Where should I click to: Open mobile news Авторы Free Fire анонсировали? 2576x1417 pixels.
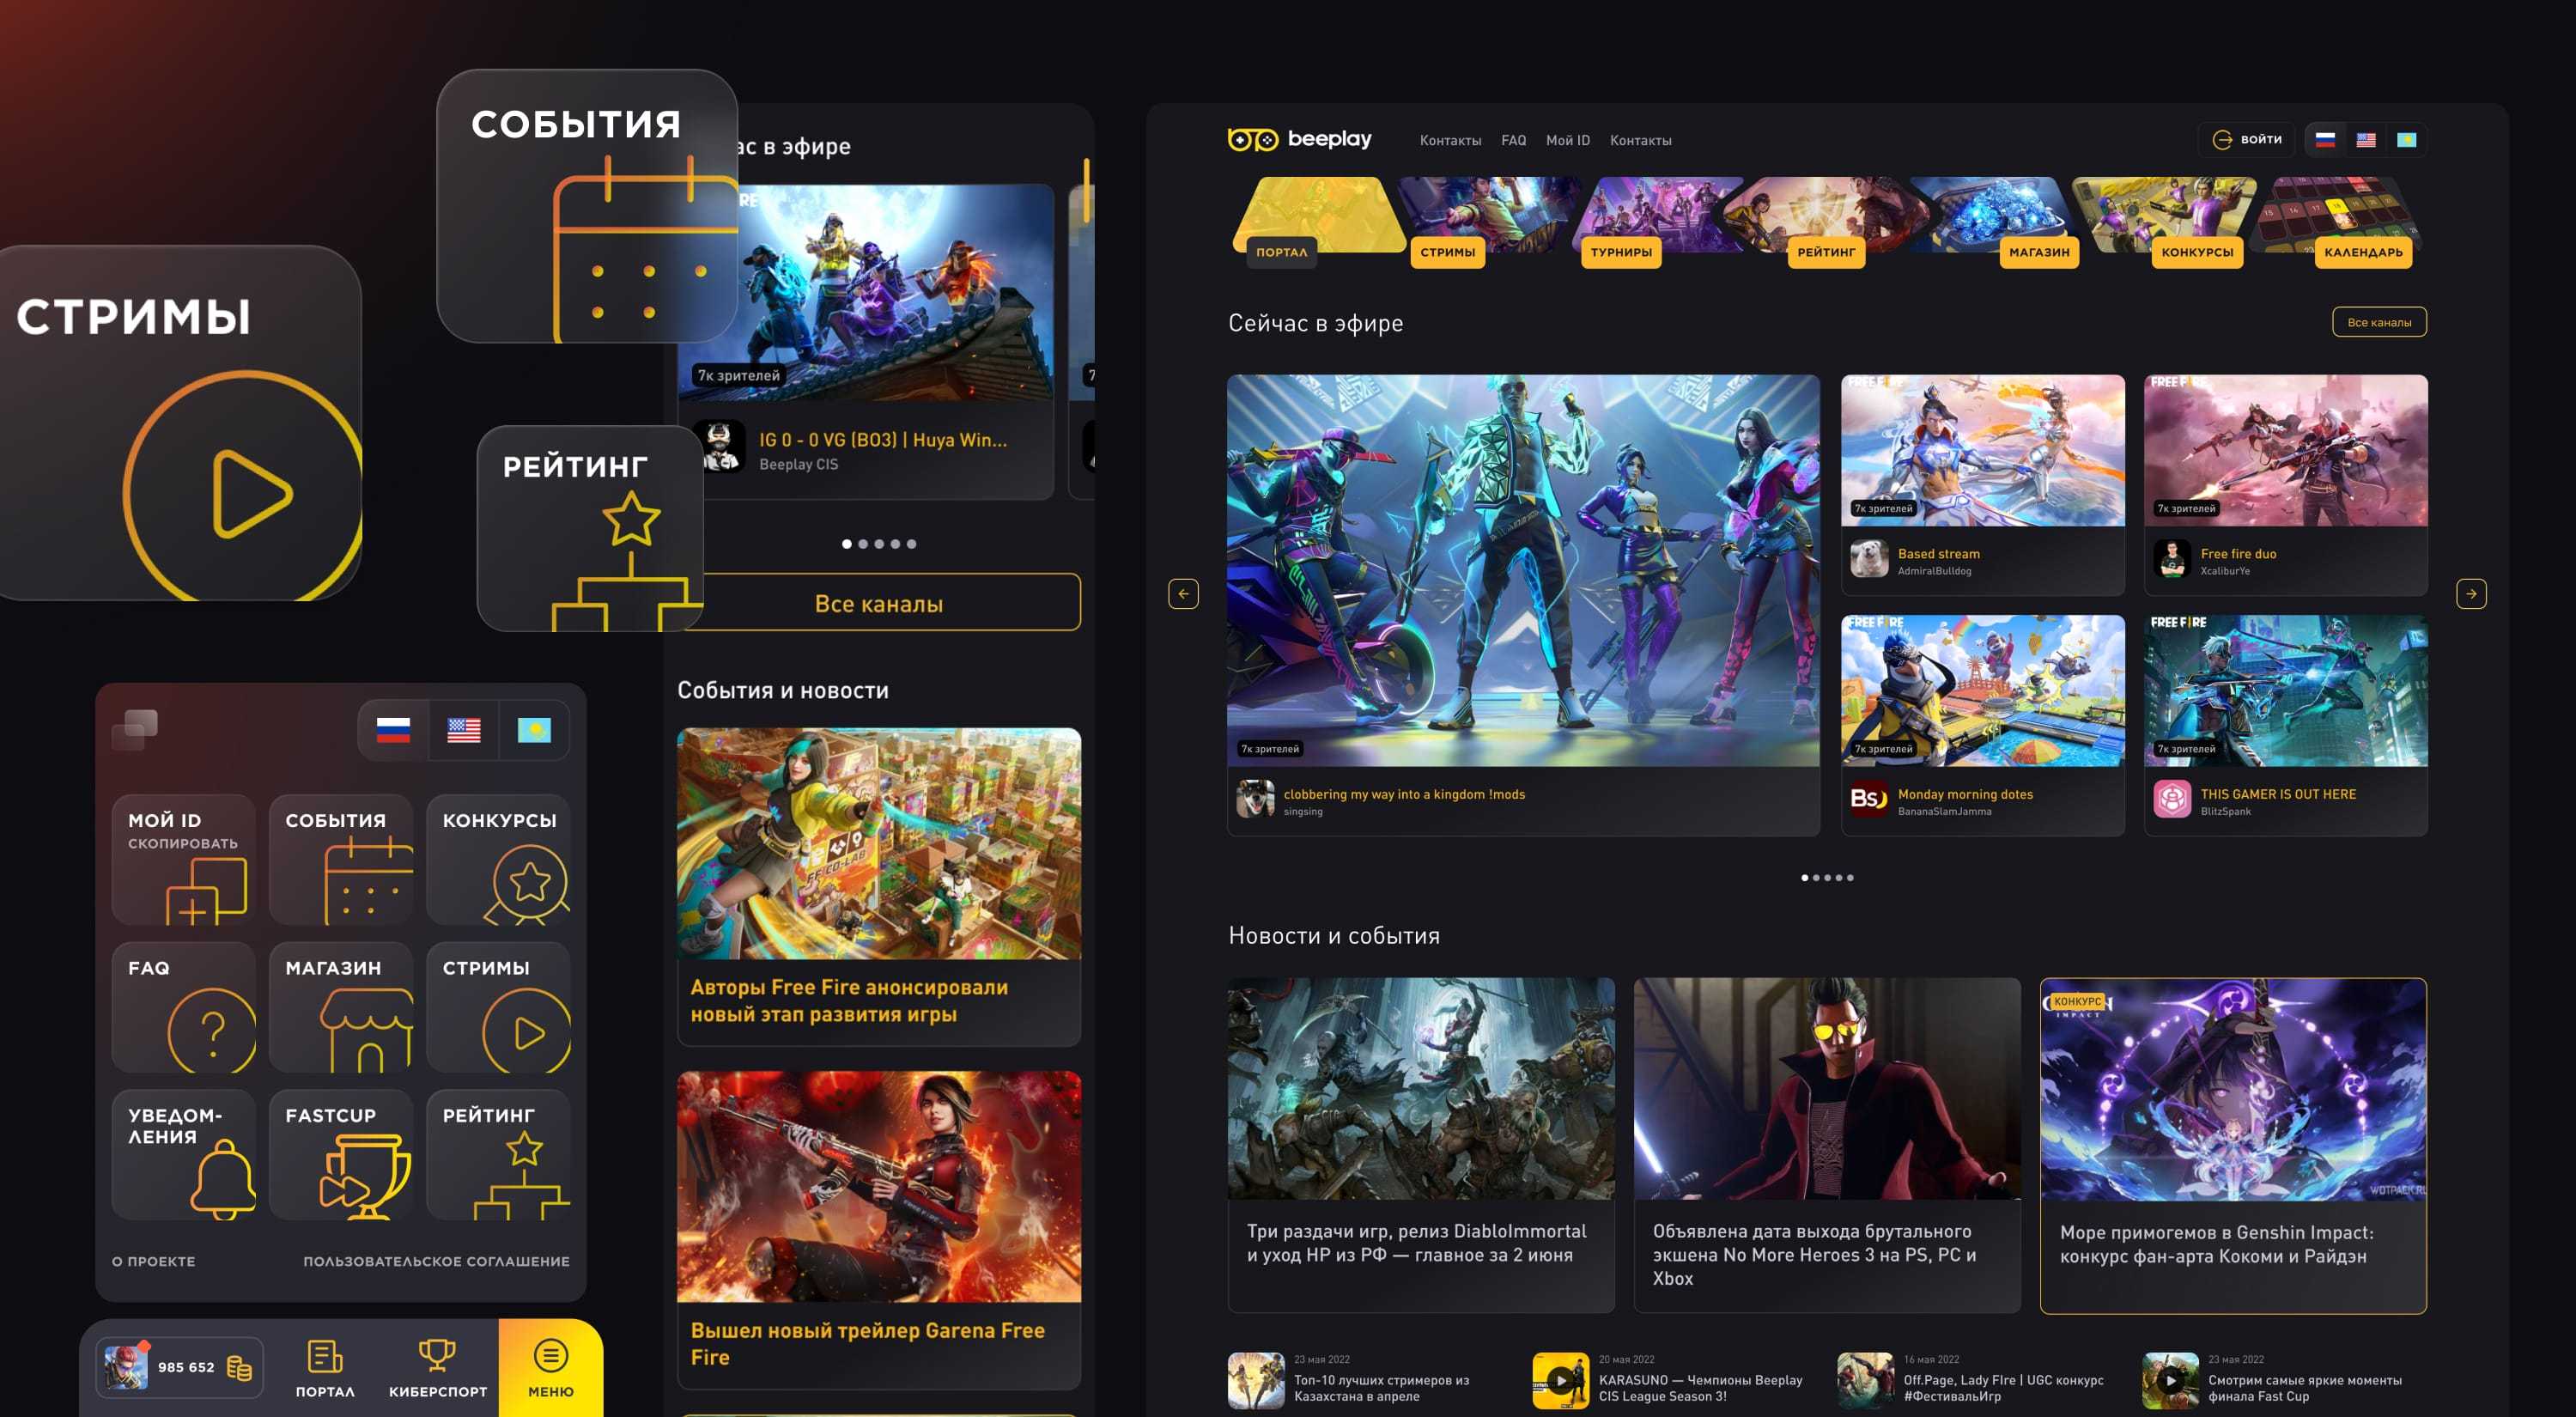(879, 887)
